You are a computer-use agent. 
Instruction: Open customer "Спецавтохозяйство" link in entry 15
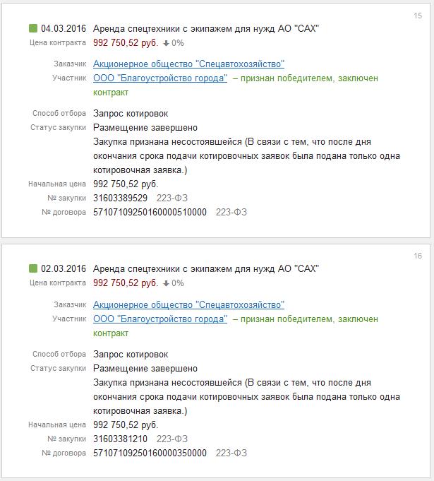(188, 64)
